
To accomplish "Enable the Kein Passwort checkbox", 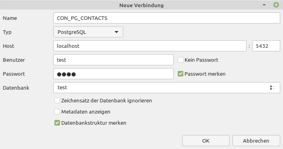I will tap(181, 60).
